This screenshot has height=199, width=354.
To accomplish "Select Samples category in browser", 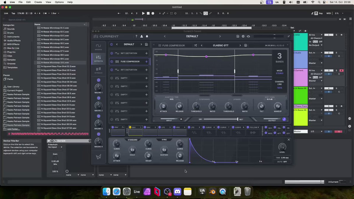I will click(12, 60).
